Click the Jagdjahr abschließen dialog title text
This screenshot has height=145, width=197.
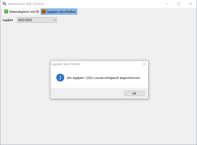coord(66,64)
